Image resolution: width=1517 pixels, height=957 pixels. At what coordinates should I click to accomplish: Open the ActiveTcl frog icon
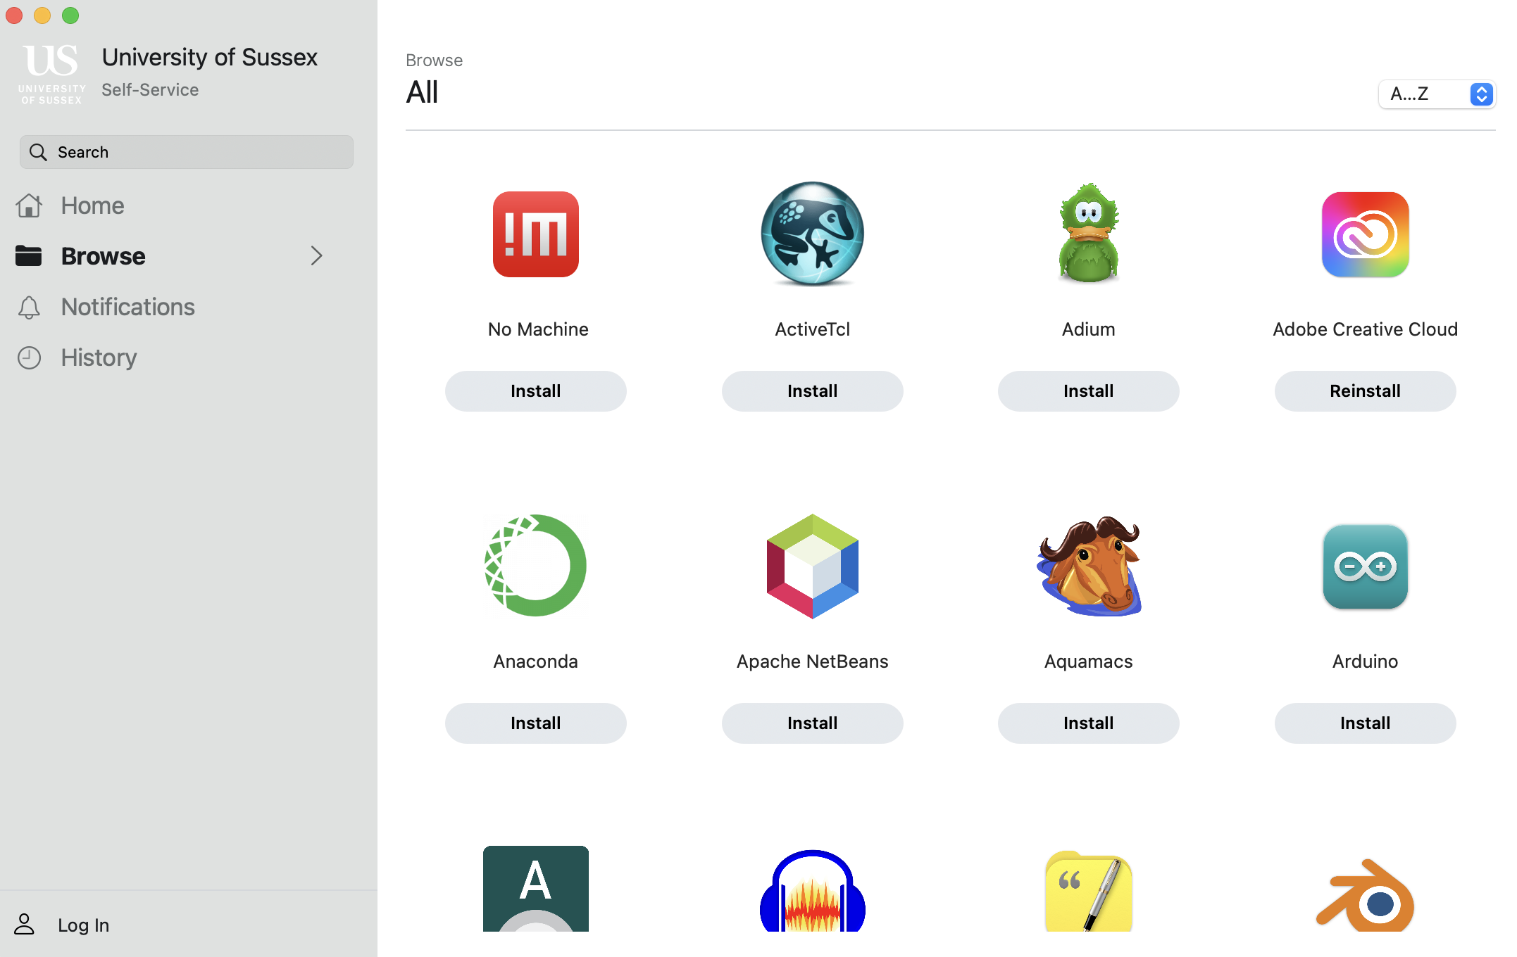[x=812, y=234]
